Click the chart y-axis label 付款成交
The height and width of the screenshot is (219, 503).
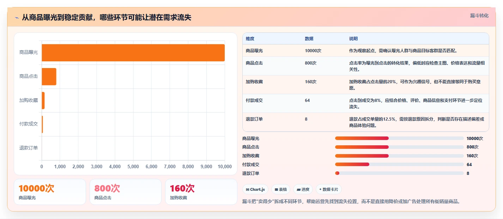coord(29,124)
